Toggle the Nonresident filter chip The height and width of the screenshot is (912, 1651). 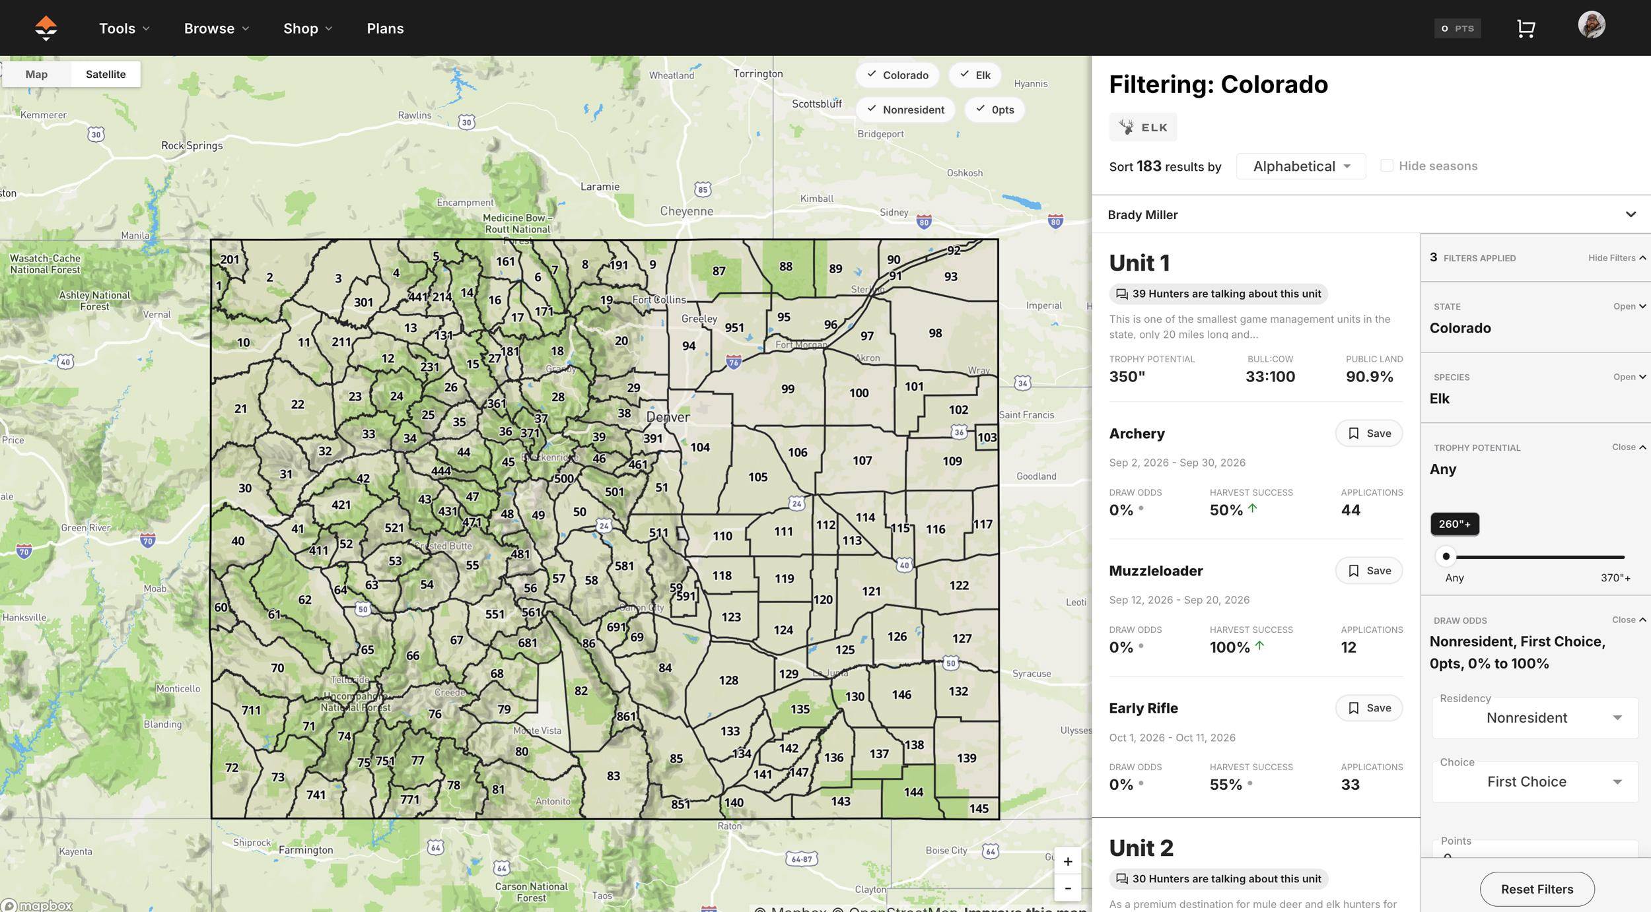coord(905,110)
